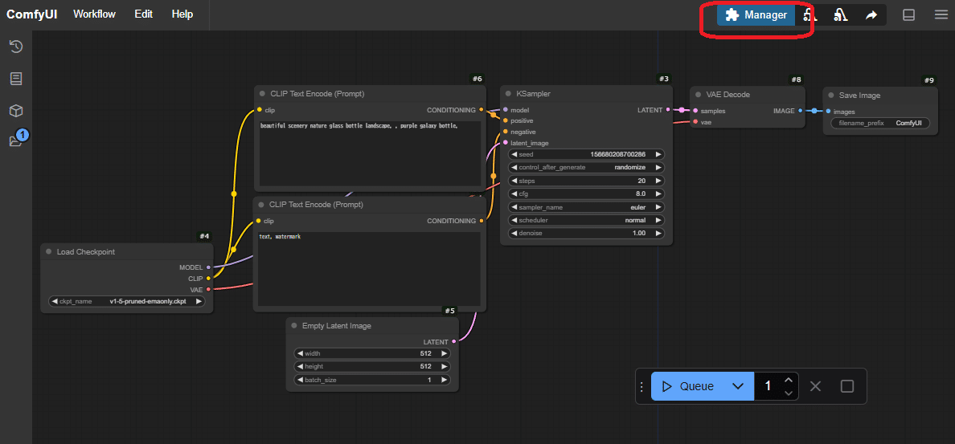
Task: Collapse Load Checkpoint node via header dot
Action: click(48, 252)
